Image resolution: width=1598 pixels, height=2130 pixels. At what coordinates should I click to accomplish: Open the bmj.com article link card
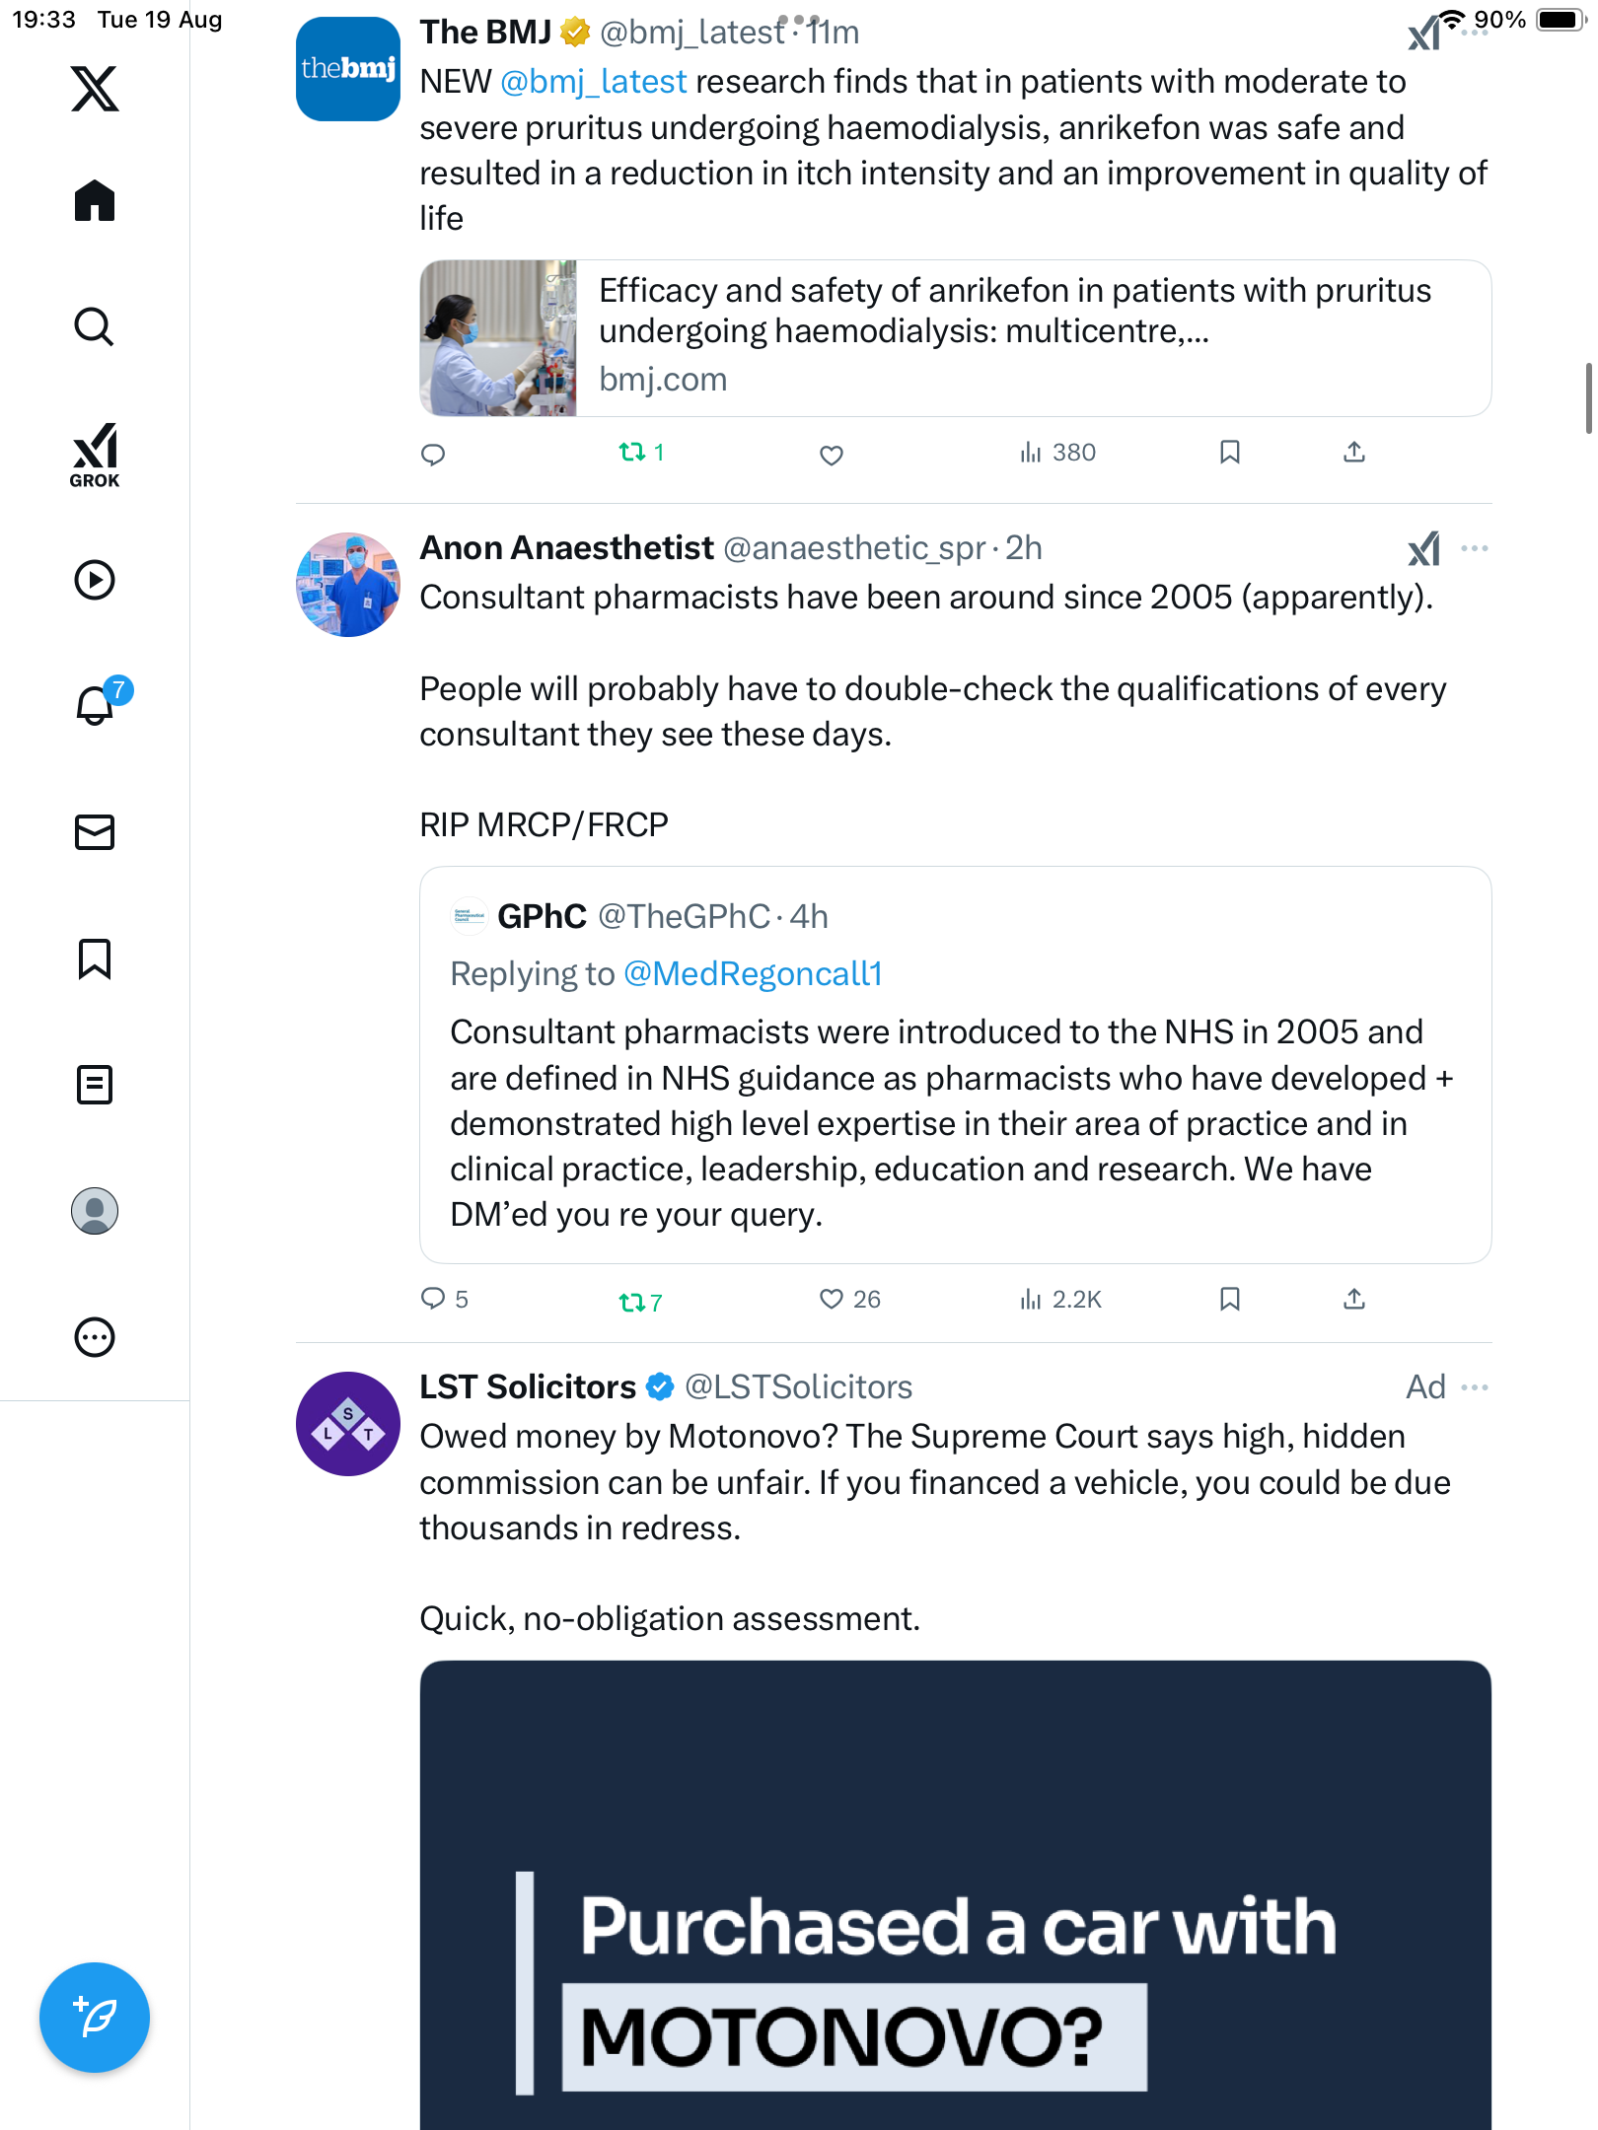tap(955, 338)
